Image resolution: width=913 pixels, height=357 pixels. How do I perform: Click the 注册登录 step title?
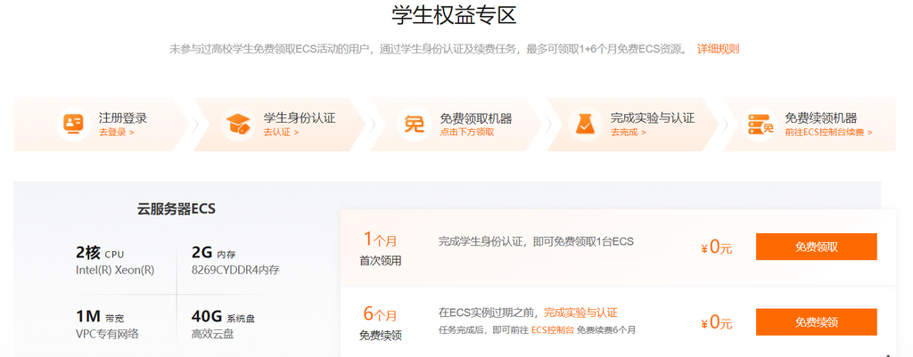pos(123,118)
